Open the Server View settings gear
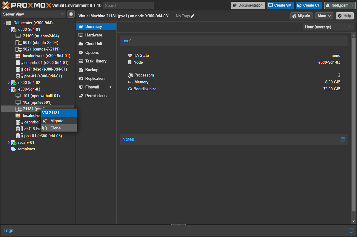 pos(71,14)
